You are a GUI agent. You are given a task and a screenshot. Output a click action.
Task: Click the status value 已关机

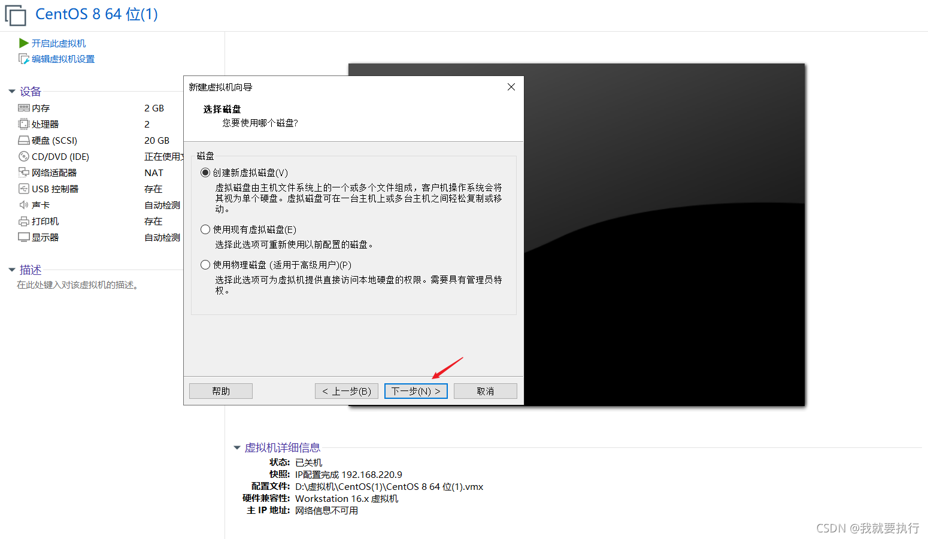coord(309,462)
